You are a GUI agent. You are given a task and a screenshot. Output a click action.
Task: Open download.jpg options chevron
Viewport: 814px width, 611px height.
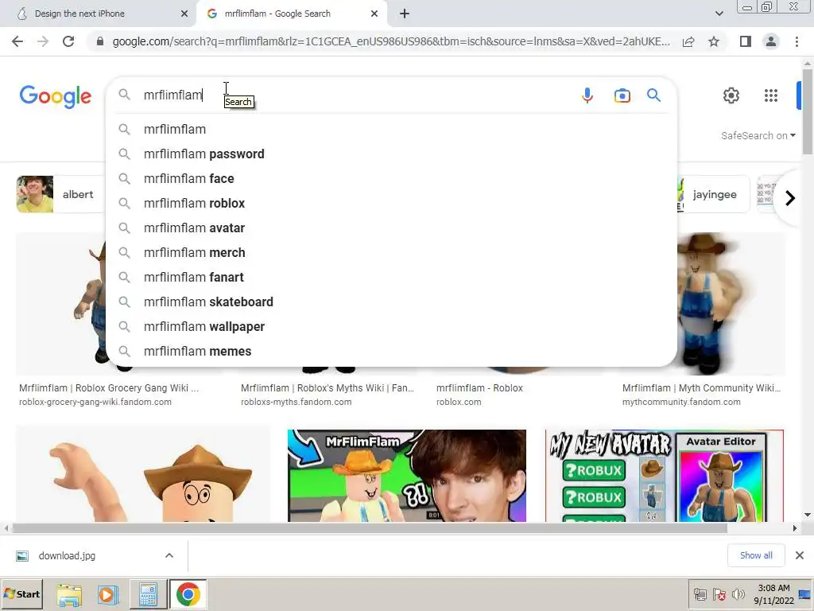point(169,556)
